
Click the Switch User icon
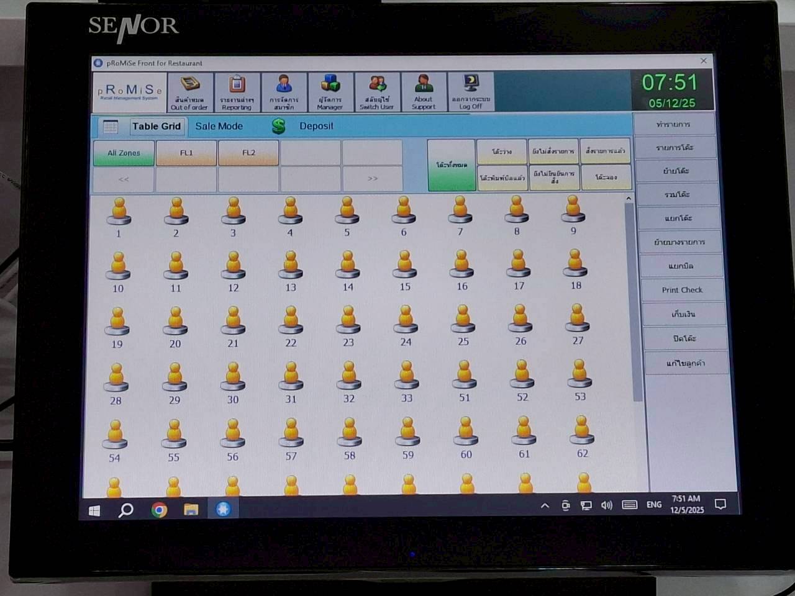tap(376, 92)
